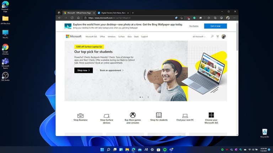Click the Shop now button
This screenshot has width=273, height=153.
(x=84, y=70)
